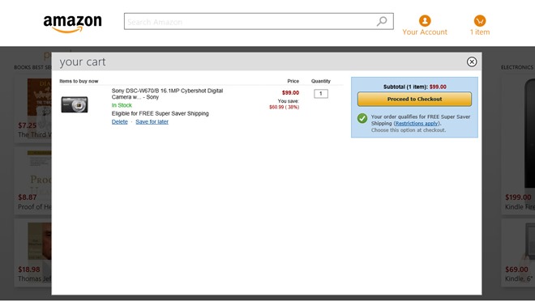Focus the Search Amazon field

click(x=259, y=22)
